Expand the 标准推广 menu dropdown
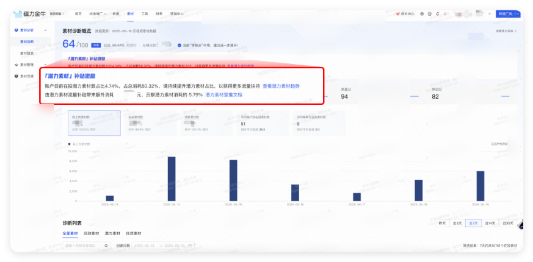The width and height of the screenshot is (533, 262). point(98,14)
